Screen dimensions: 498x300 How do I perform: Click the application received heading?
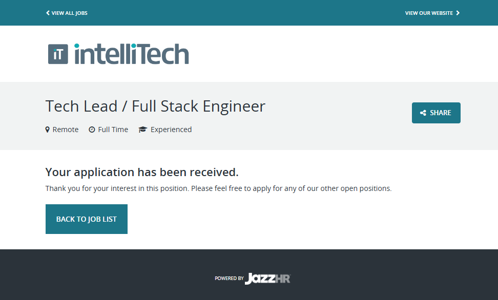point(142,172)
